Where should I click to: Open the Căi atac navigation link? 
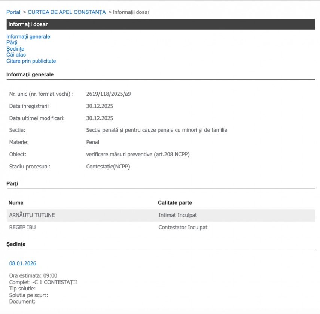click(x=16, y=55)
